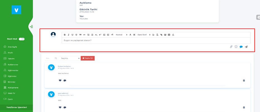Expand the Normal heading size dropdown
The height and width of the screenshot is (112, 260).
[121, 35]
